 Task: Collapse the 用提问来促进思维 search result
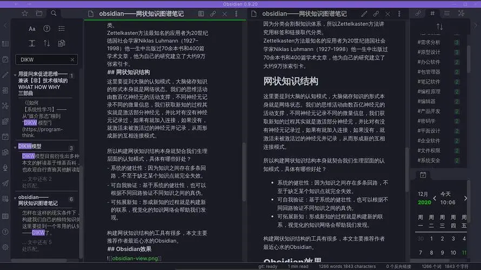[15, 75]
